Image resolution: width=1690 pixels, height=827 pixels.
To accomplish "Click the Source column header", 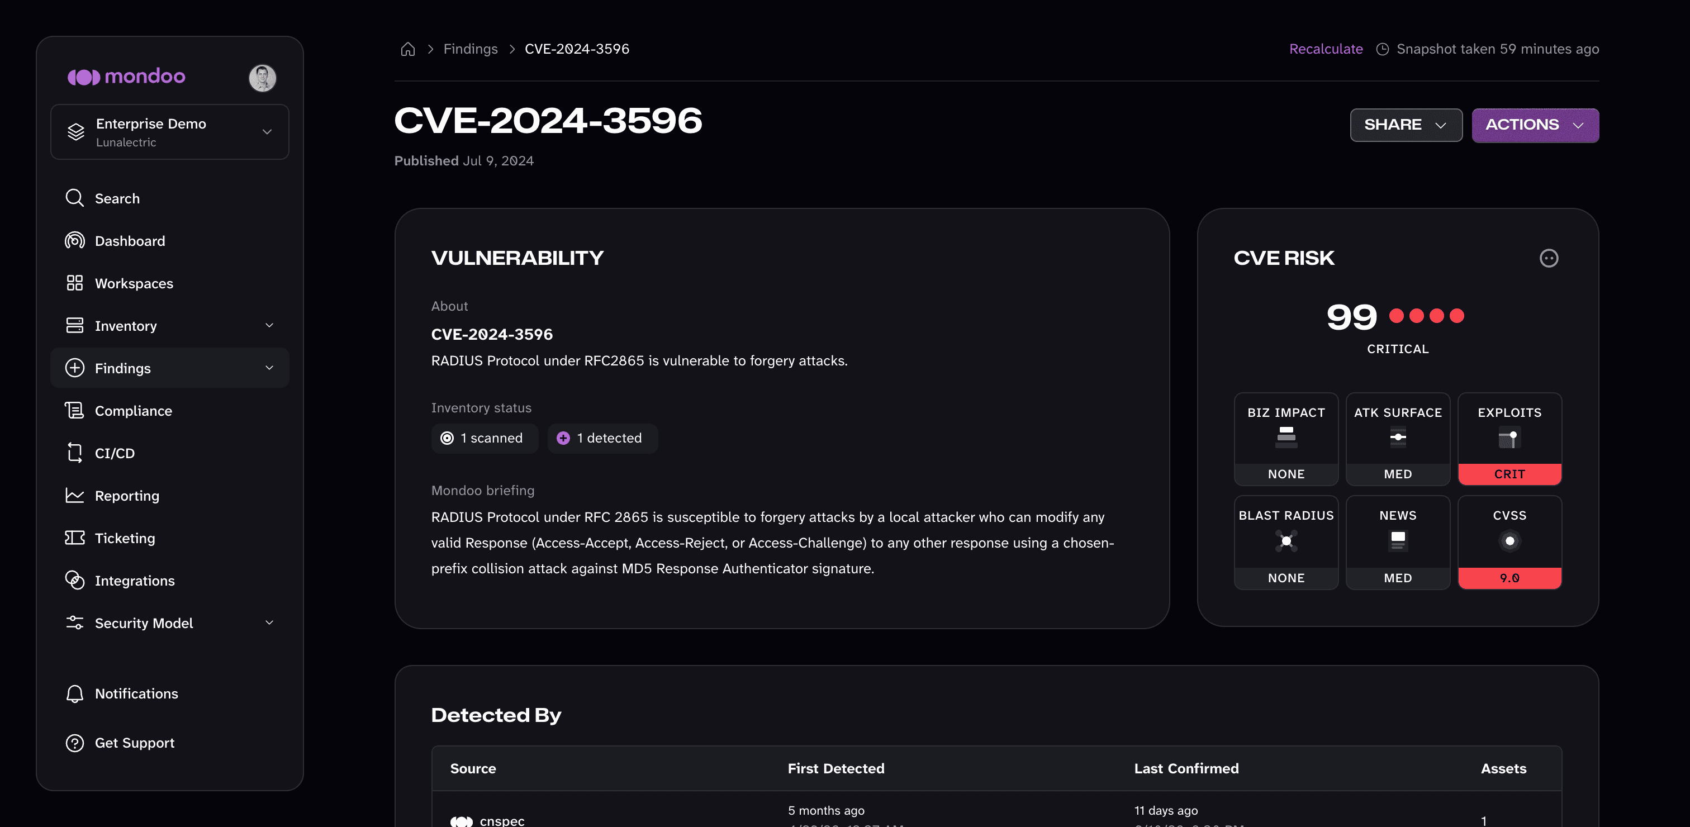I will click(x=472, y=769).
